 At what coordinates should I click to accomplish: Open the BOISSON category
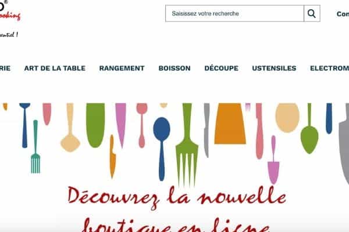174,68
